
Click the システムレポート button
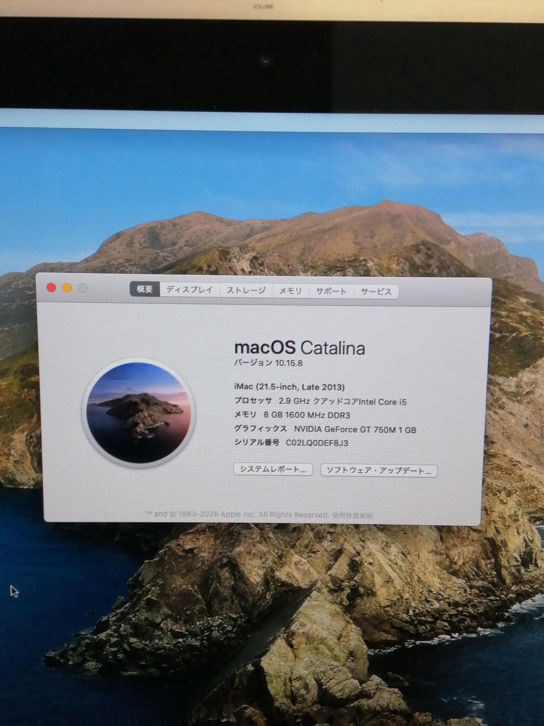pos(273,470)
